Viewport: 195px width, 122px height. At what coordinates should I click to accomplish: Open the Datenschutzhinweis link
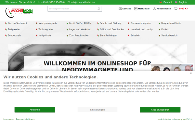click(26, 119)
